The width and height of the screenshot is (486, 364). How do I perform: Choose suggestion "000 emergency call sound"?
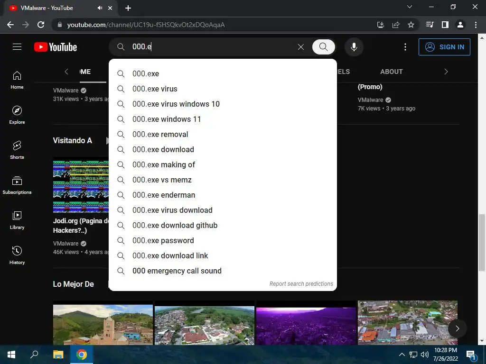(223, 271)
